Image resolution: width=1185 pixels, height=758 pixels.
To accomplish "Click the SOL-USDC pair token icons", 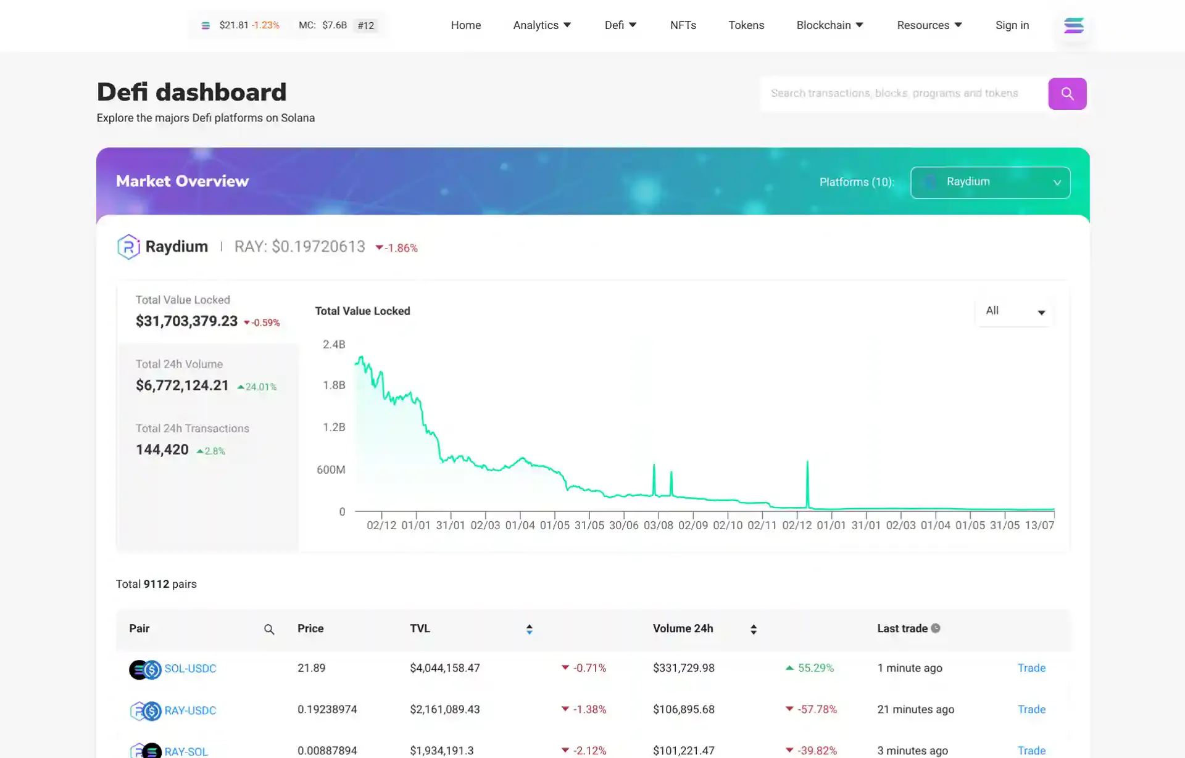I will [145, 669].
